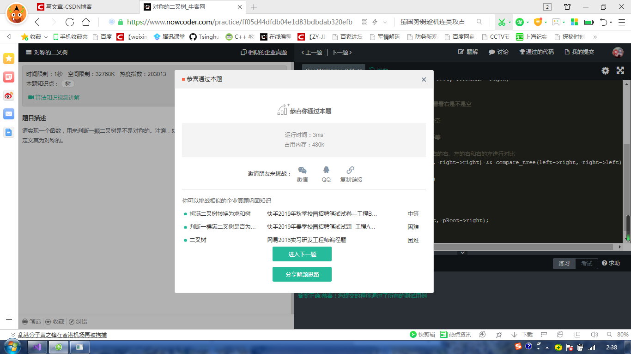Open the code editor settings gear

coord(605,70)
